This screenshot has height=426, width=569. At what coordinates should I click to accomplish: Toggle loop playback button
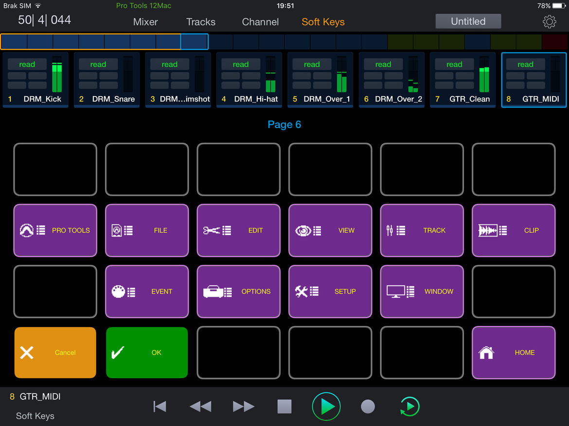pos(409,407)
